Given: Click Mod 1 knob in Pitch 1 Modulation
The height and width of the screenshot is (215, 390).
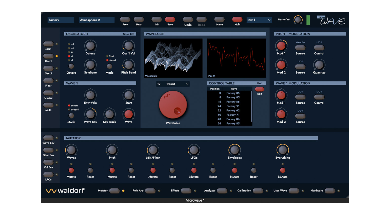Looking at the screenshot, I should (x=281, y=46).
